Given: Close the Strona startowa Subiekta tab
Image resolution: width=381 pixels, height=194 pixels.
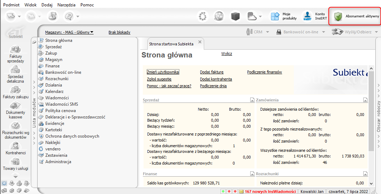Looking at the screenshot, I should (x=200, y=42).
